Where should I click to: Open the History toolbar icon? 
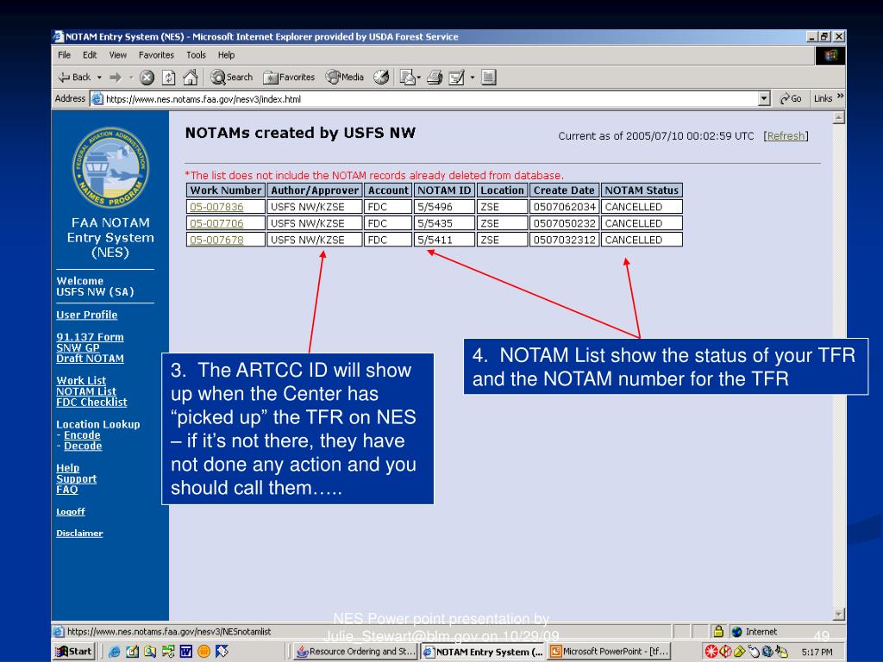tap(381, 77)
